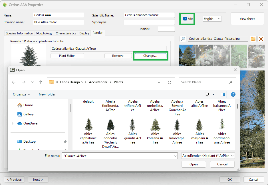The width and height of the screenshot is (268, 185).
Task: Click the Initials input field
Action: (166, 29)
